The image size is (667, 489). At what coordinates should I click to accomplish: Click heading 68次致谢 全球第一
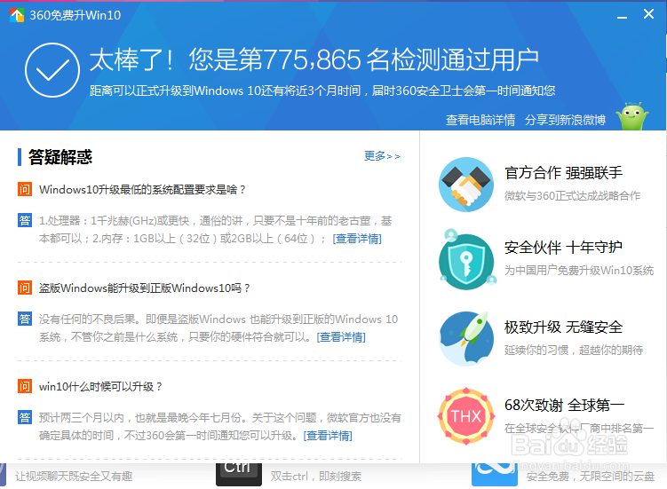(x=564, y=406)
